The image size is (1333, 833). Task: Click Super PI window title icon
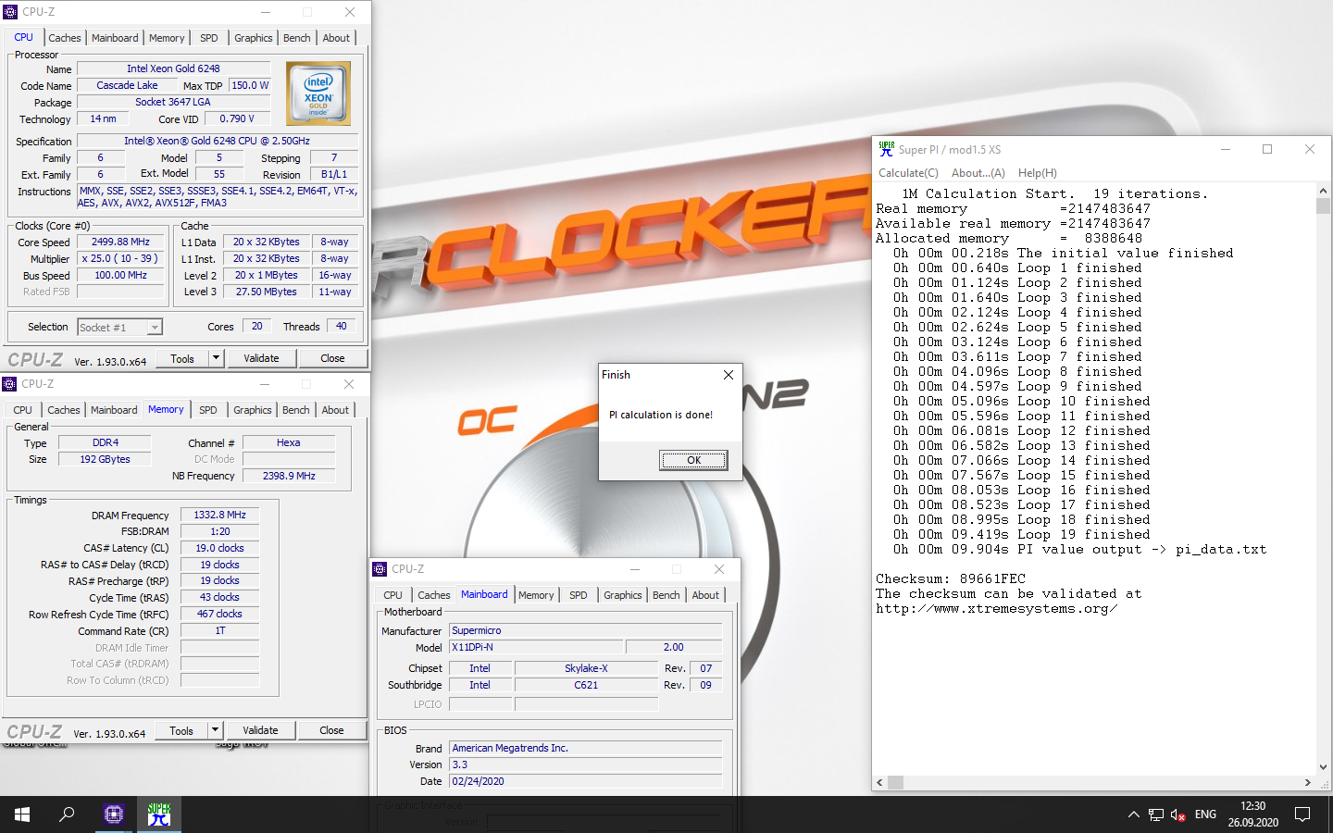click(886, 149)
